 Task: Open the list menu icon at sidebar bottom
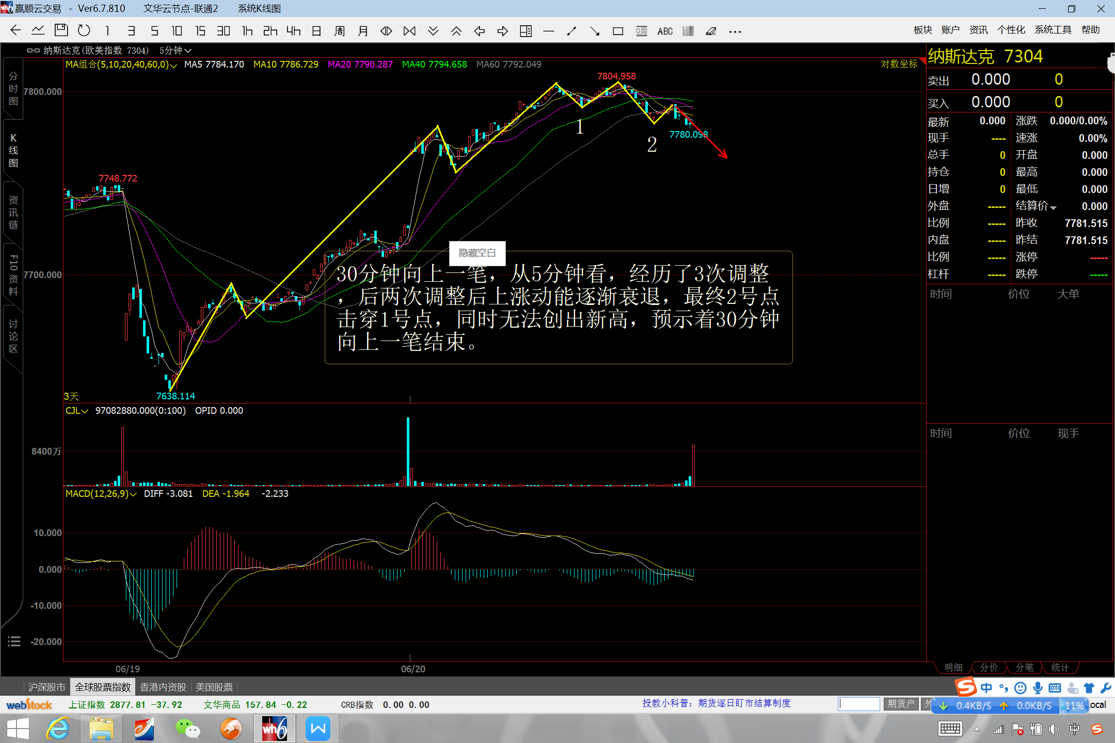pos(14,641)
